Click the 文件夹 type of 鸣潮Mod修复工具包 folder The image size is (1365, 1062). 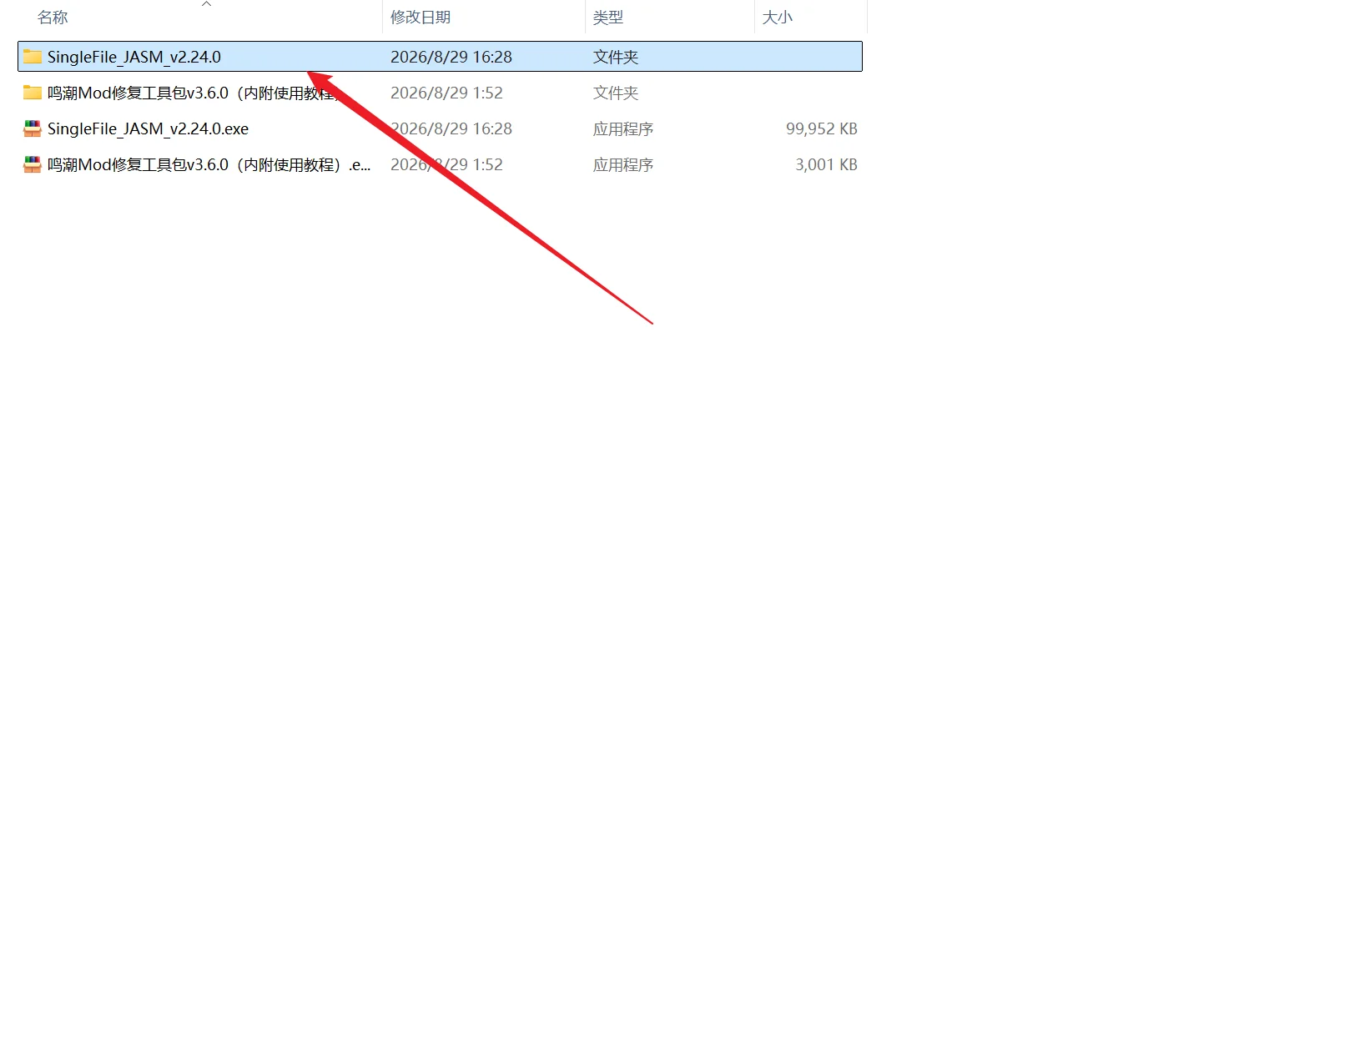tap(616, 93)
